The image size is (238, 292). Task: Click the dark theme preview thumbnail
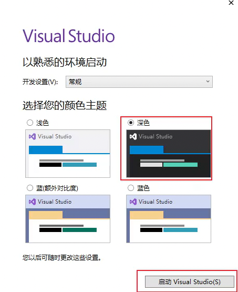(x=169, y=154)
